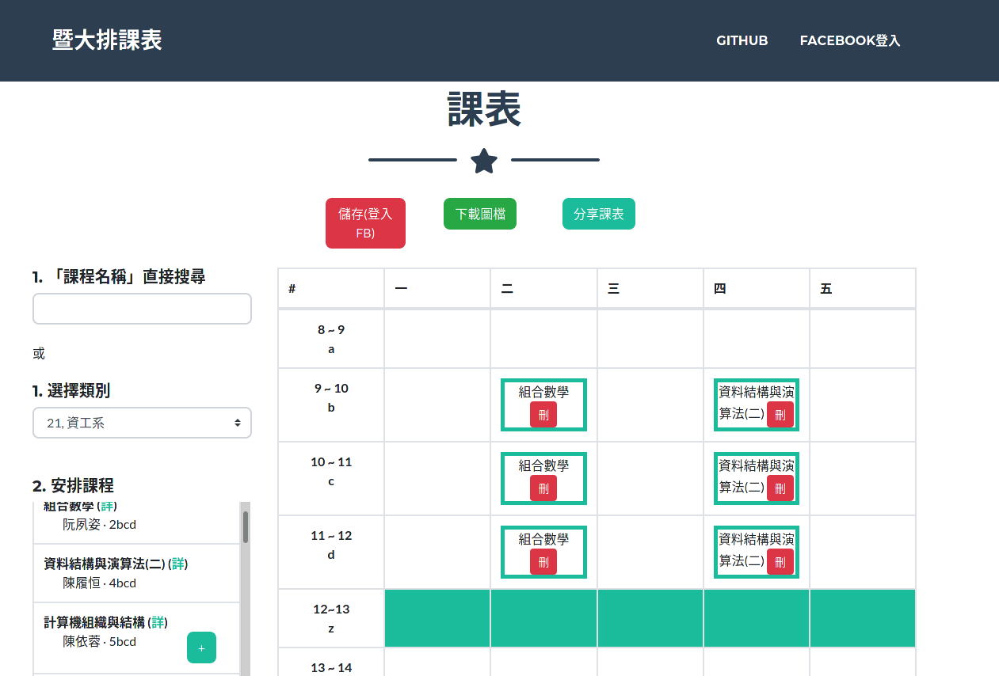Click the 1. 選擇類別 label
The height and width of the screenshot is (676, 999).
(71, 390)
